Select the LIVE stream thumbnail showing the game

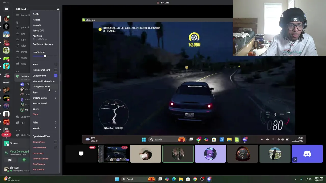click(x=113, y=154)
